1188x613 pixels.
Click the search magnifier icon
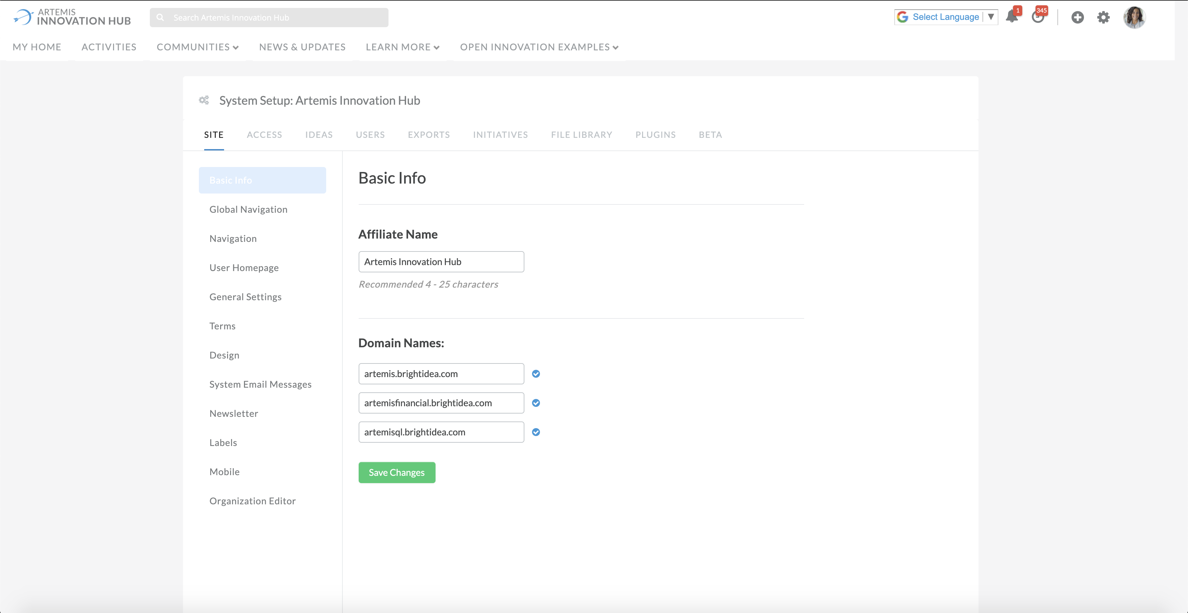(x=160, y=18)
